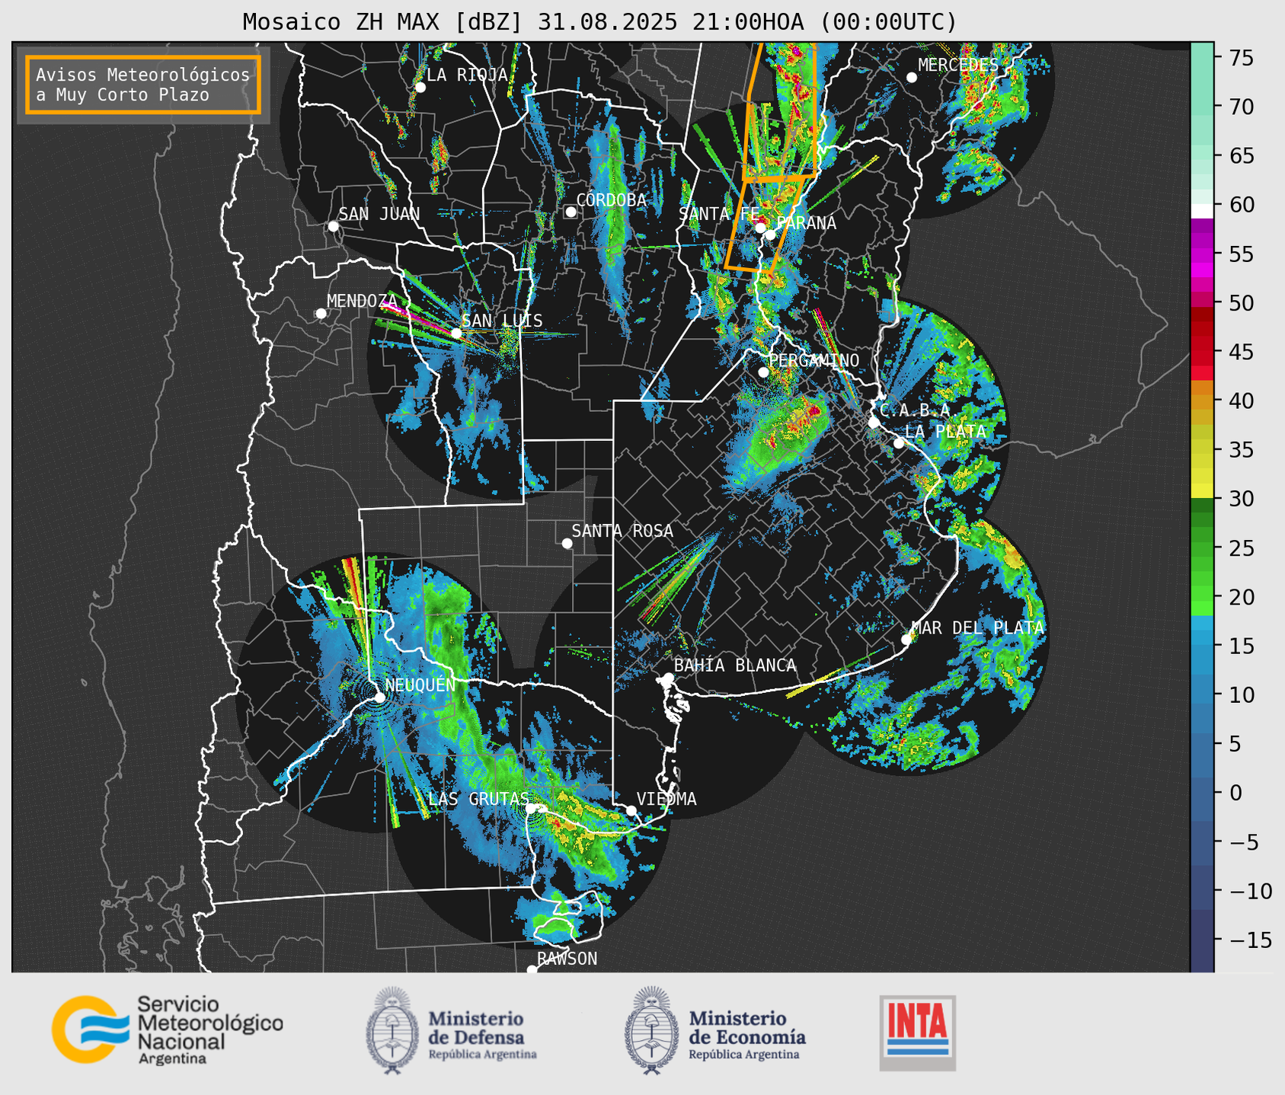Click the INTA logo
The width and height of the screenshot is (1285, 1095).
click(917, 1033)
